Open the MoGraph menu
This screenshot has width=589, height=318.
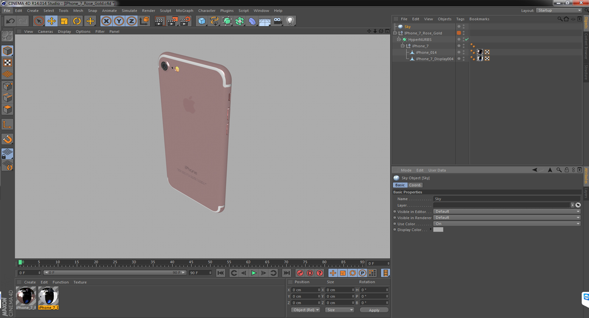185,11
